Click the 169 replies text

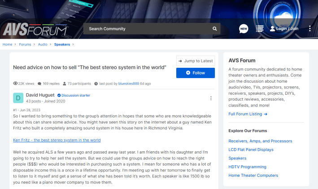[51, 84]
